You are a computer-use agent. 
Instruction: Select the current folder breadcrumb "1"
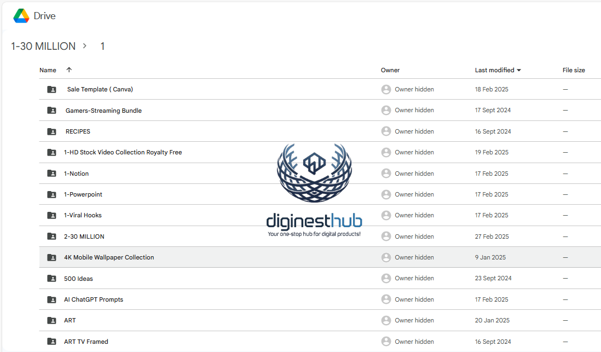pos(102,47)
